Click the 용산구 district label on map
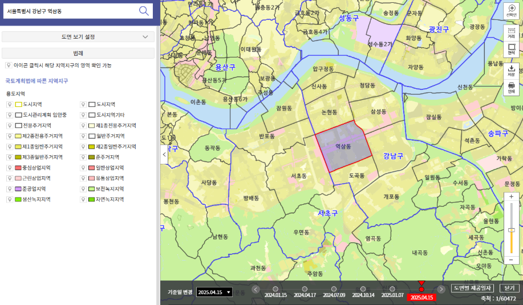This screenshot has height=305, width=523. pyautogui.click(x=225, y=67)
